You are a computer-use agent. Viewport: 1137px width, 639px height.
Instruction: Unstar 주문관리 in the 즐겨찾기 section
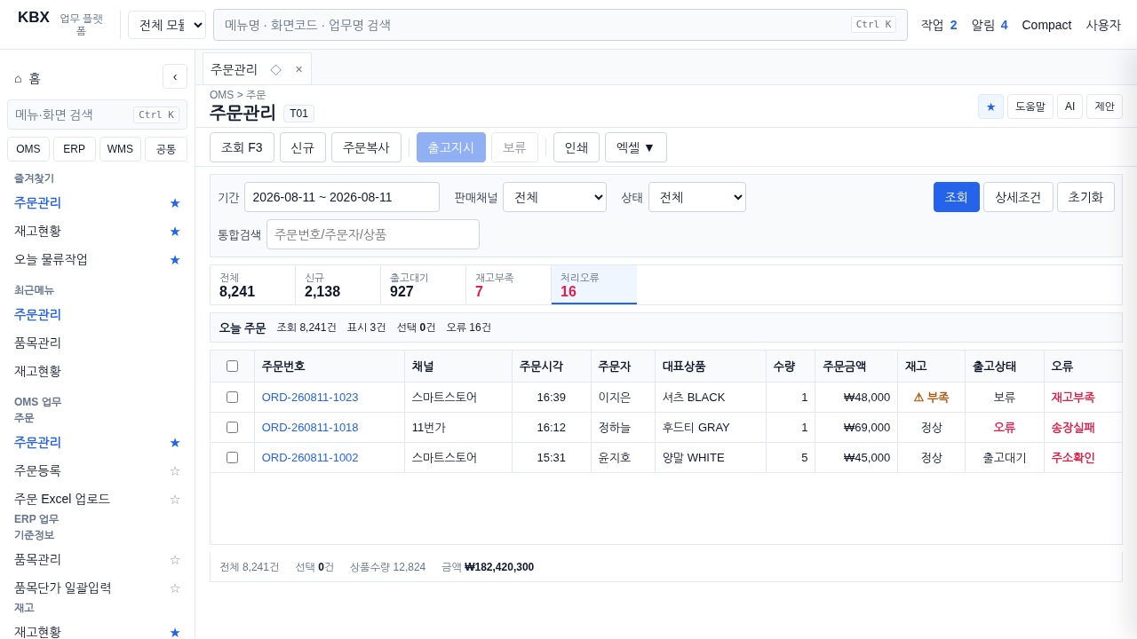click(175, 202)
